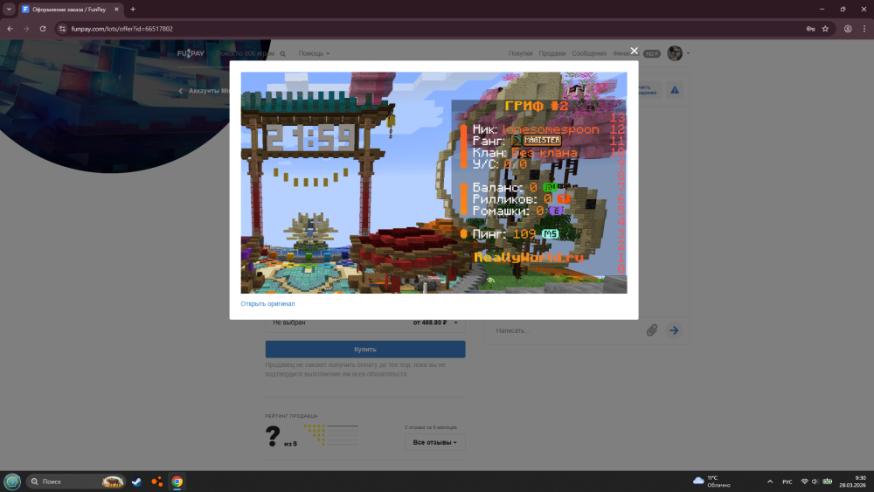Viewport: 874px width, 492px height.
Task: Go to 'Покупки' in site navigation
Action: point(520,53)
